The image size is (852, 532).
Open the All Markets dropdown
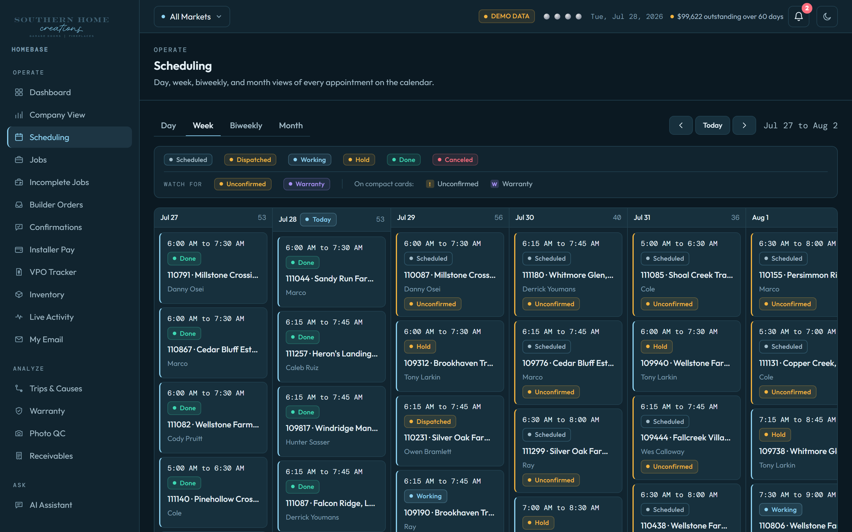pyautogui.click(x=192, y=17)
